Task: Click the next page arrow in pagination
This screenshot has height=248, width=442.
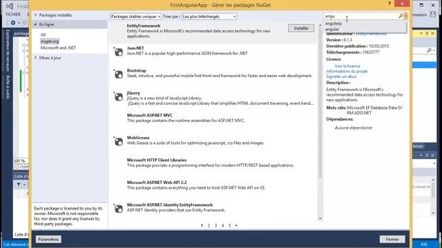Action: click(236, 225)
